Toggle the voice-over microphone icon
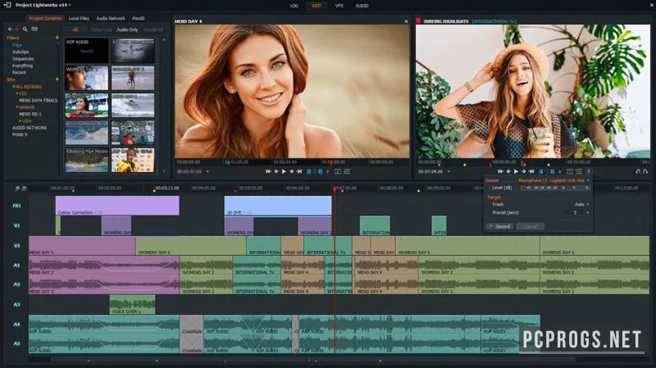656x368 pixels. point(589,171)
